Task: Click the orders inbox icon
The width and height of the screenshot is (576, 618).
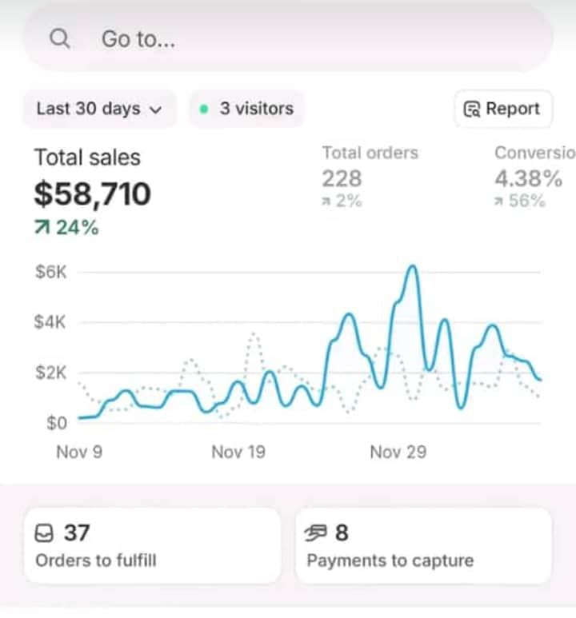Action: pos(44,532)
